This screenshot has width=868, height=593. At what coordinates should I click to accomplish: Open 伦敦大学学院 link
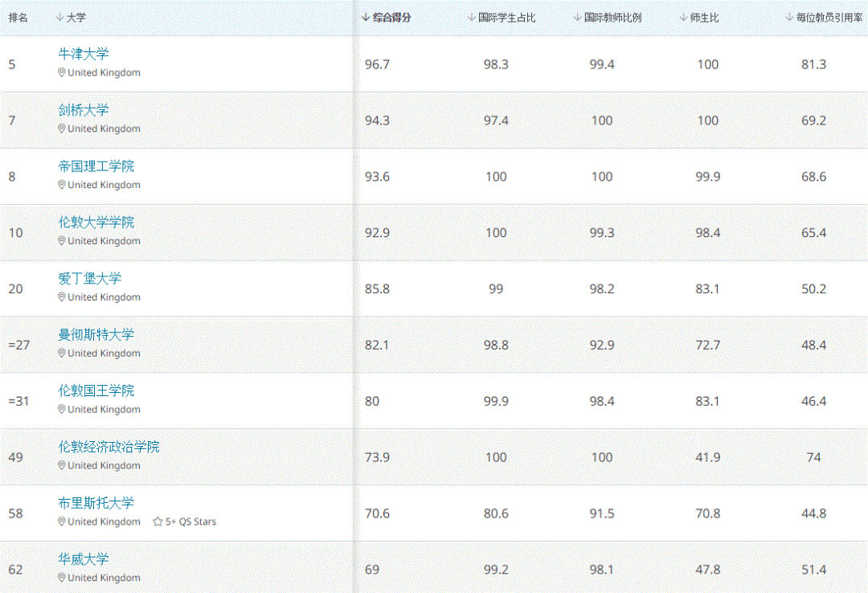96,223
